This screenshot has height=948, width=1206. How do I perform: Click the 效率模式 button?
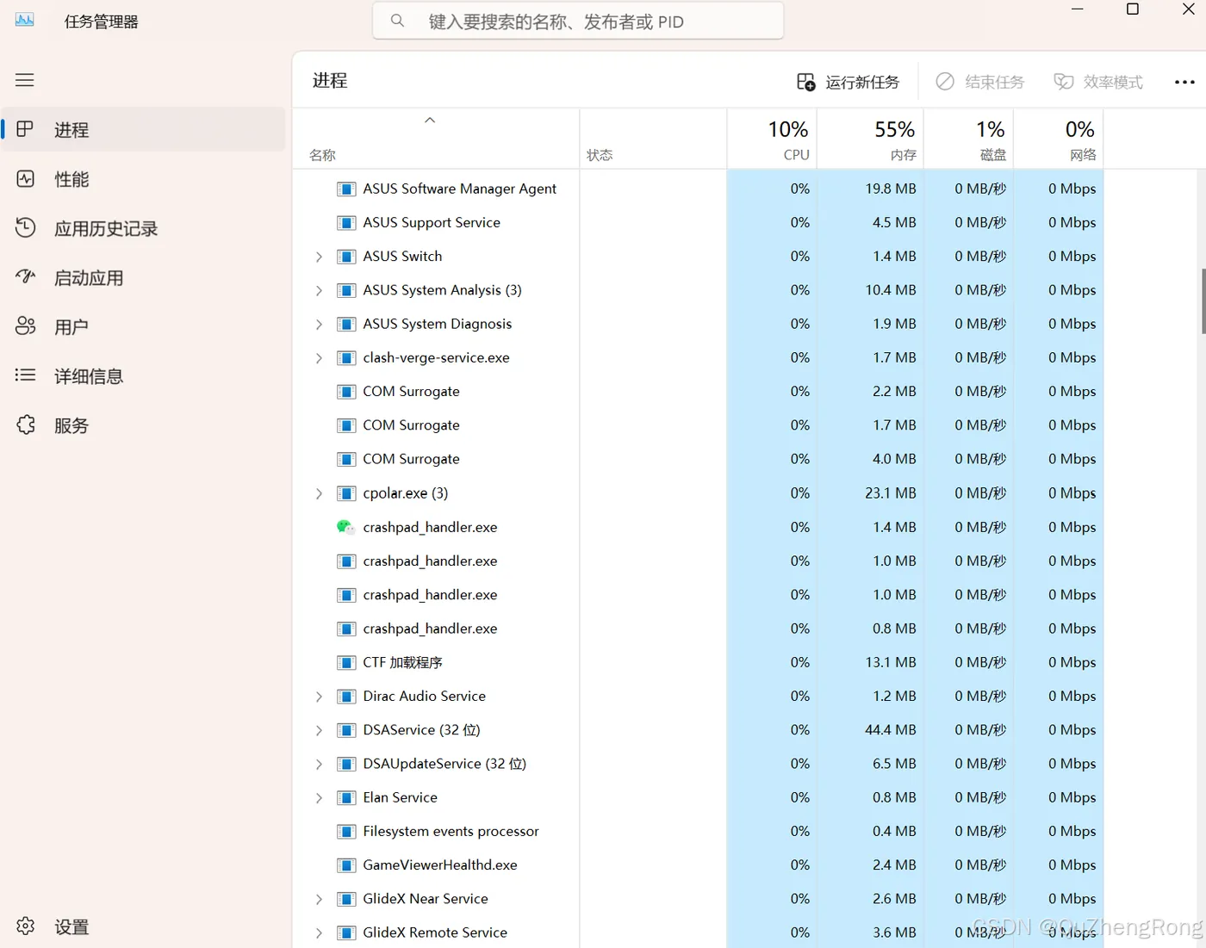click(x=1098, y=82)
